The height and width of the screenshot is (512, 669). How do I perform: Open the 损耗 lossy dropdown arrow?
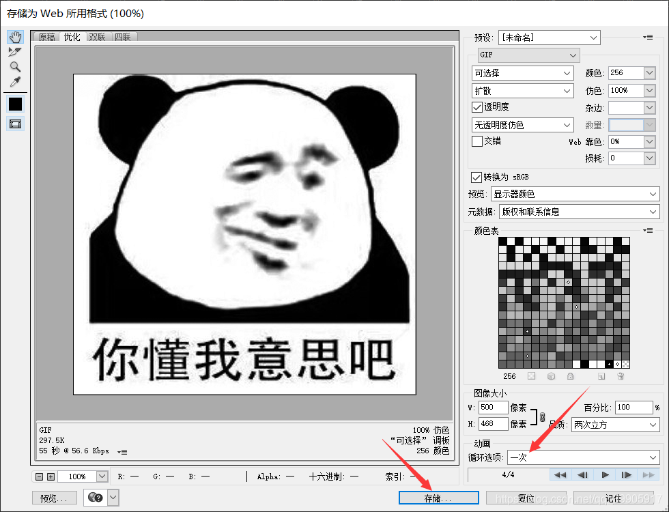pos(649,158)
